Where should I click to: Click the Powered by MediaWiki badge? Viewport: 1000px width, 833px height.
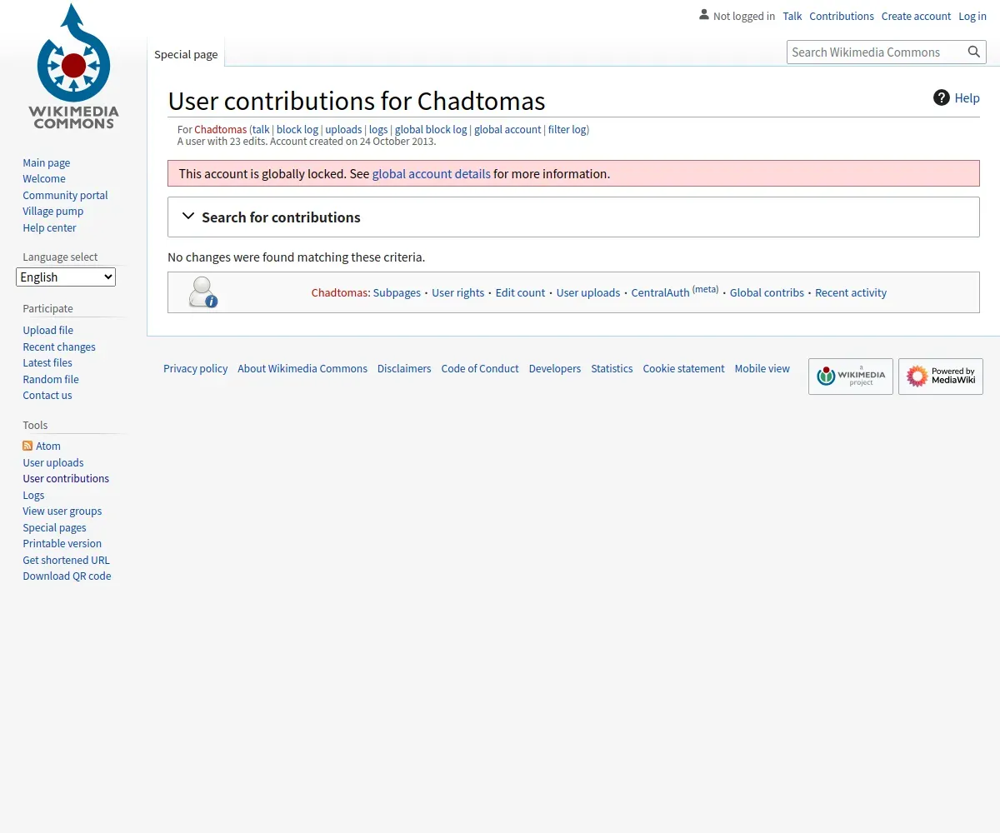tap(941, 377)
